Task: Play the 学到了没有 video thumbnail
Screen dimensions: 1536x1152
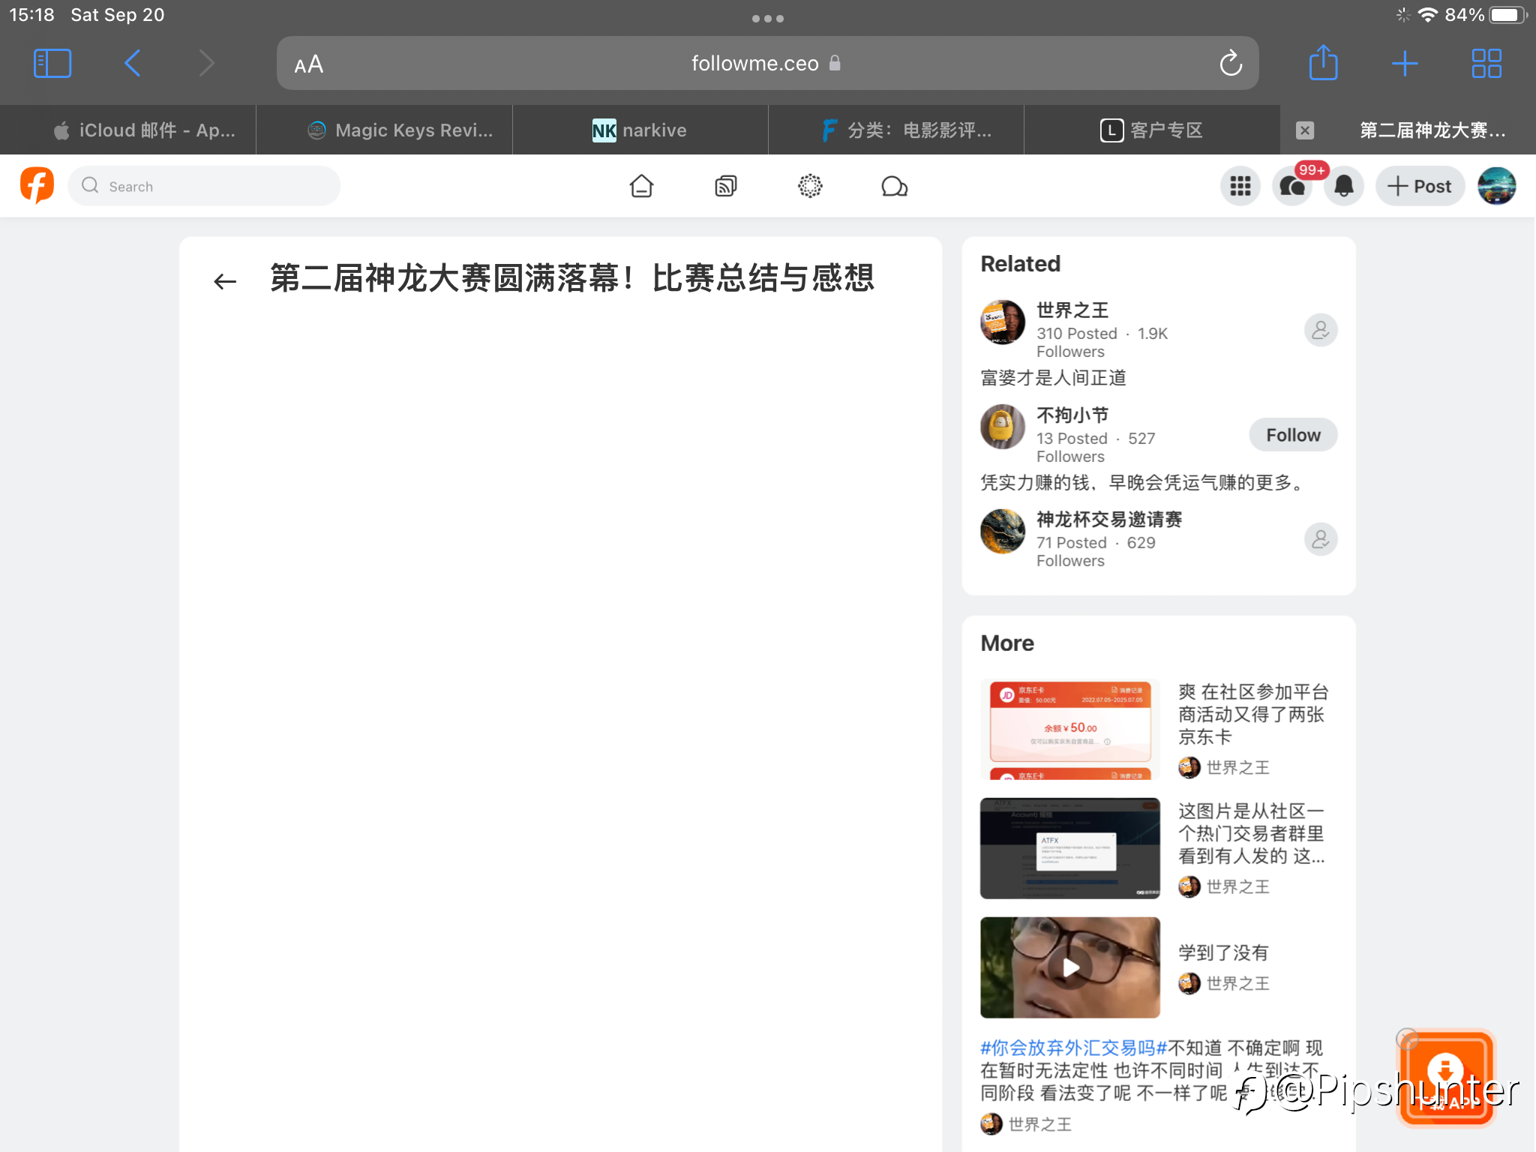Action: 1070,967
